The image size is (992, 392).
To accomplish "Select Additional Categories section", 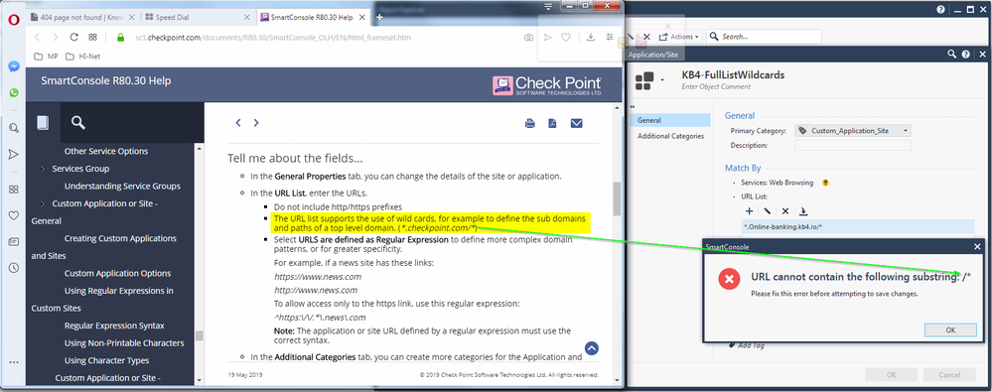I will [670, 136].
